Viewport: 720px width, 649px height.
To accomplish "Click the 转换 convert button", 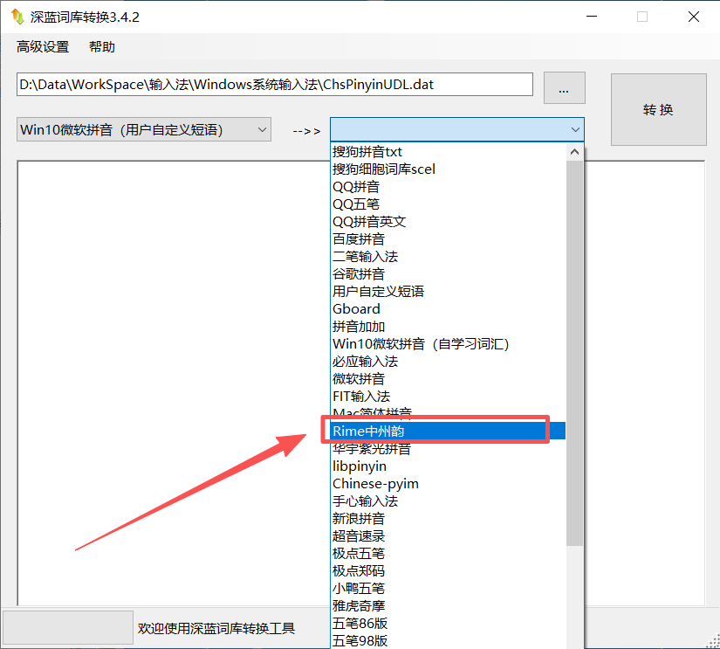I will pyautogui.click(x=658, y=109).
